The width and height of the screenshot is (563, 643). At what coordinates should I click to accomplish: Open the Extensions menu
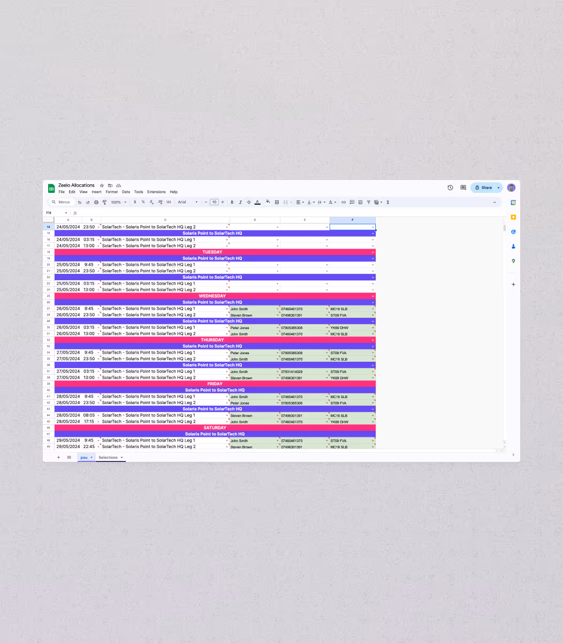pyautogui.click(x=156, y=192)
